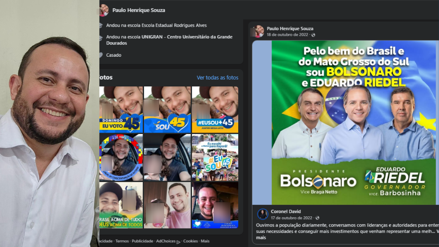439x247 pixels.
Task: Open the Coronel David profile name link
Action: (x=285, y=211)
